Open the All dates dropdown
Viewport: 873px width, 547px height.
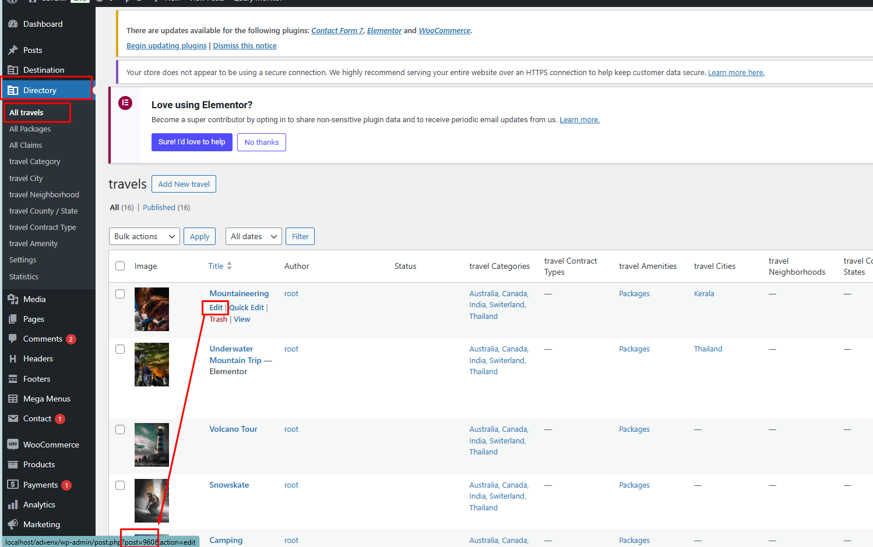click(254, 236)
